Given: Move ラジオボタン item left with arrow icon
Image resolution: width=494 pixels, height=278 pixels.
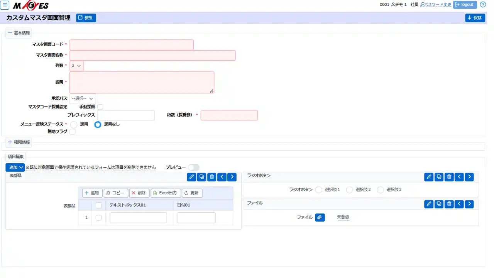Looking at the screenshot, I should (459, 177).
